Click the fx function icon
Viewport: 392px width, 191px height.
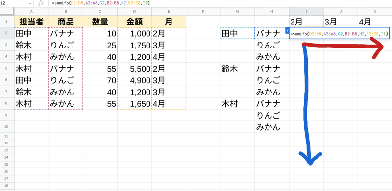[41, 3]
